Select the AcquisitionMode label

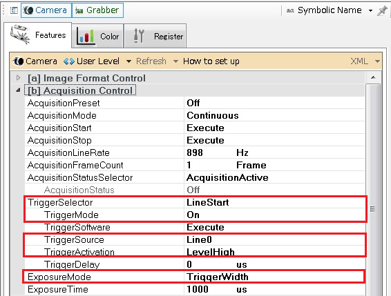tap(62, 115)
